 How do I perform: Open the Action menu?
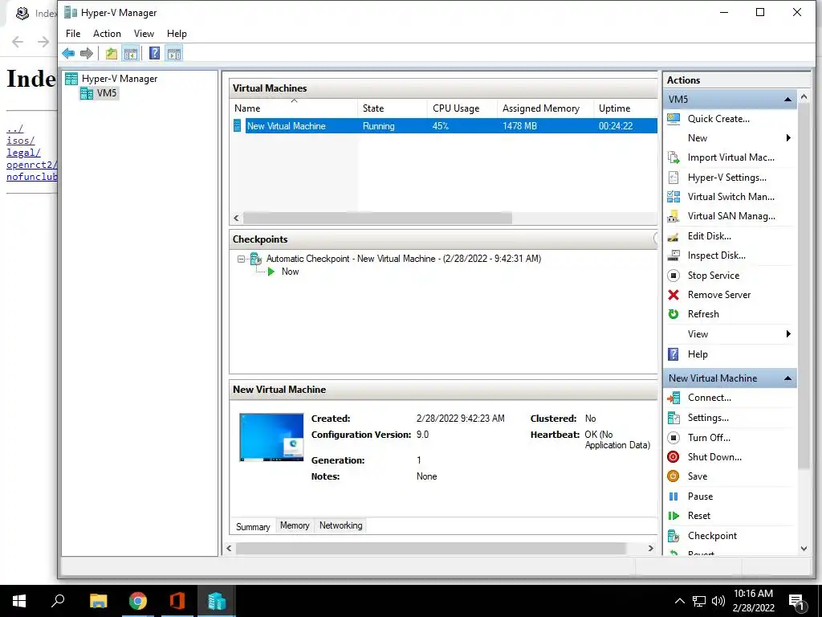click(107, 34)
